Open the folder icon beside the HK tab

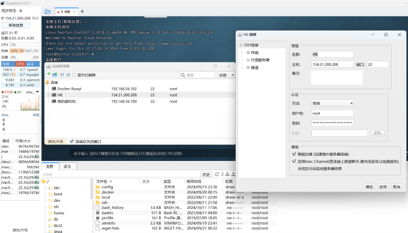point(47,11)
